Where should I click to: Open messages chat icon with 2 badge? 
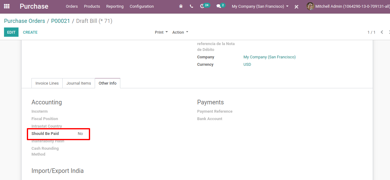point(221,6)
